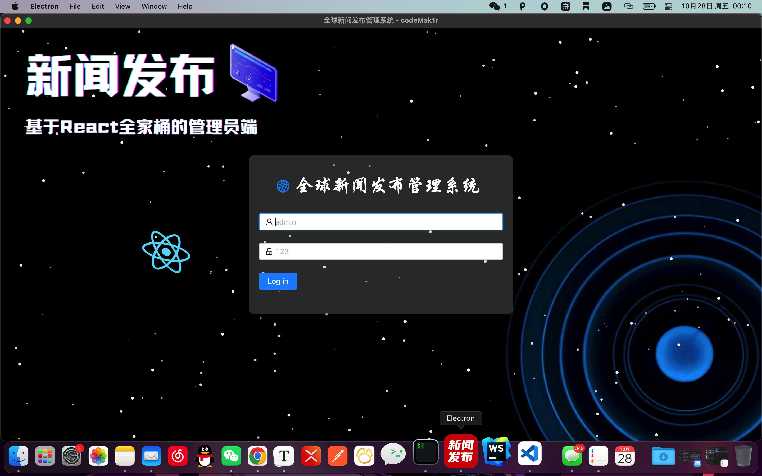The height and width of the screenshot is (476, 762).
Task: Open the Apple menu
Action: point(15,6)
